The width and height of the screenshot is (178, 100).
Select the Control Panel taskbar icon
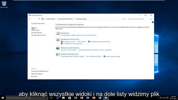pyautogui.click(x=106, y=98)
